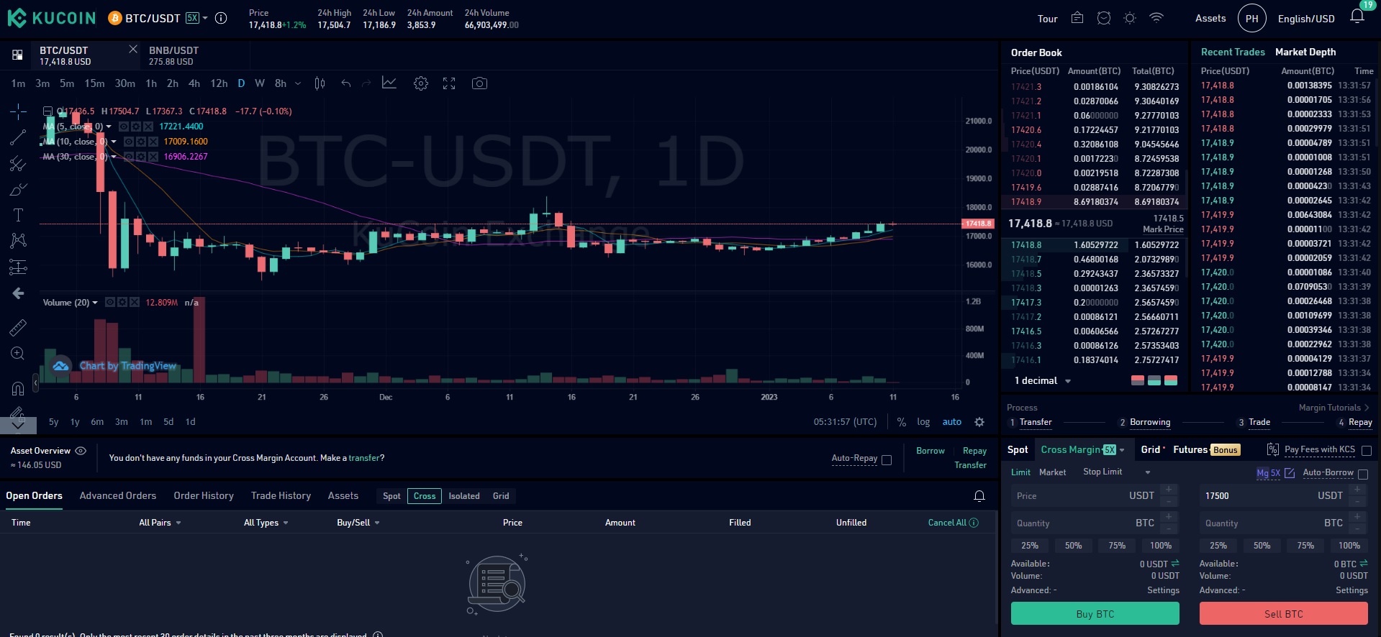1381x637 pixels.
Task: Open chart settings gear in toolbar
Action: click(421, 83)
